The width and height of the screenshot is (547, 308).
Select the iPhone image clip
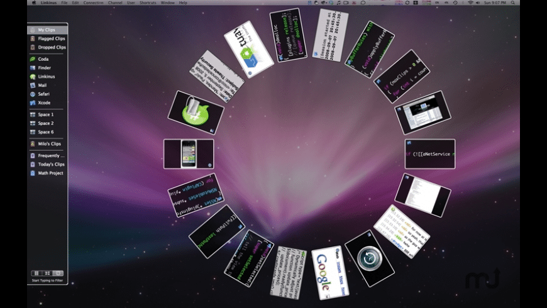189,154
